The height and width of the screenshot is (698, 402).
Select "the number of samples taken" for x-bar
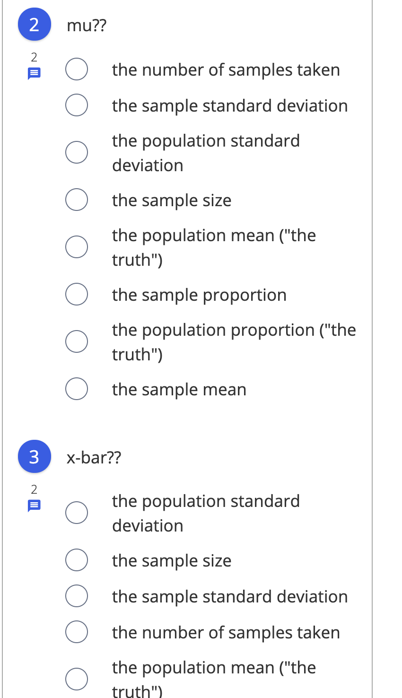pyautogui.click(x=77, y=631)
